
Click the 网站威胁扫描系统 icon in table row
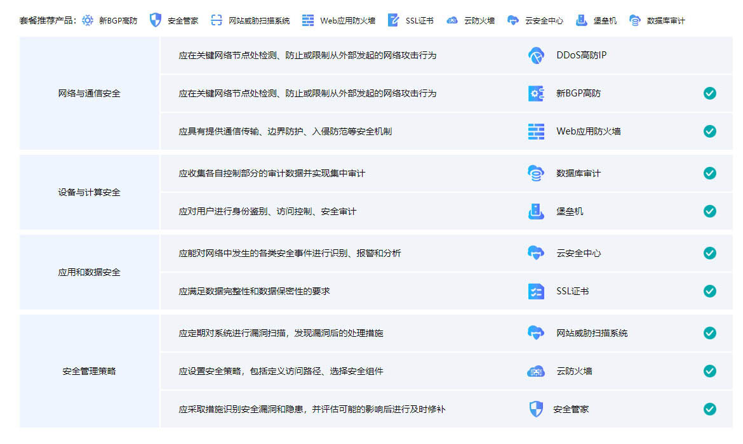[x=536, y=333]
